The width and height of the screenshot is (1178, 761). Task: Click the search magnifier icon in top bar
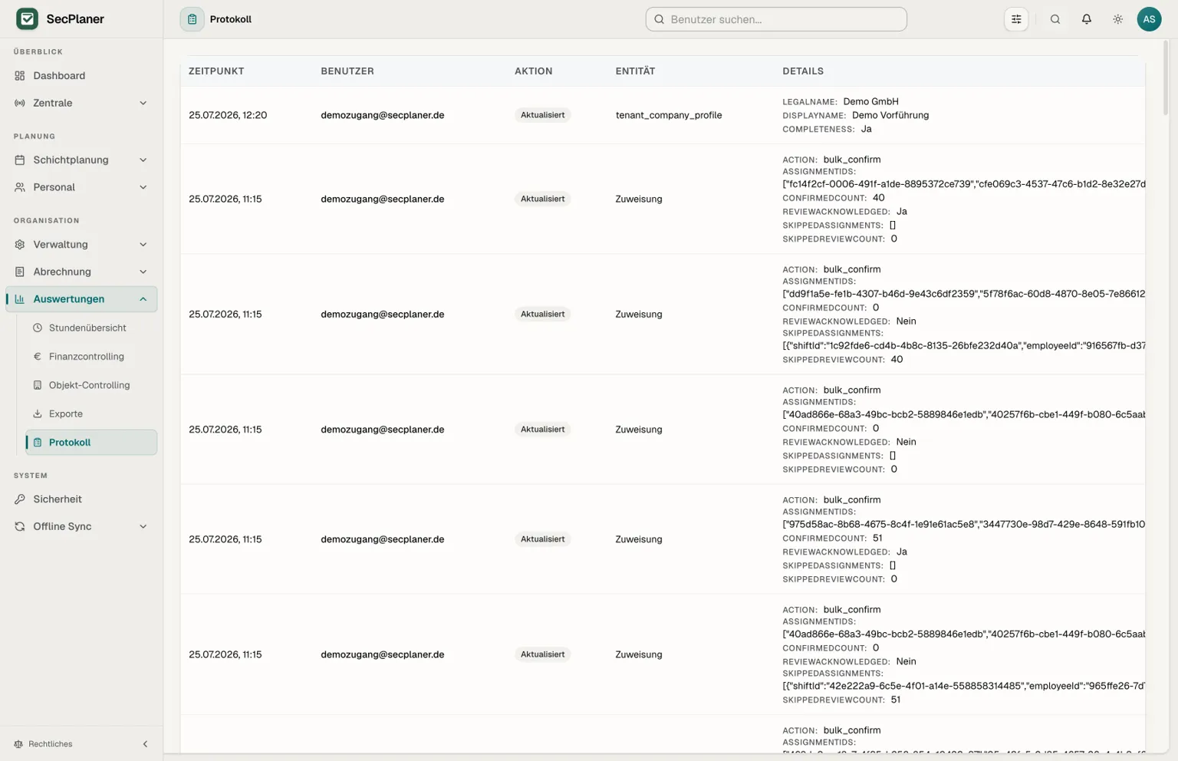[1055, 19]
